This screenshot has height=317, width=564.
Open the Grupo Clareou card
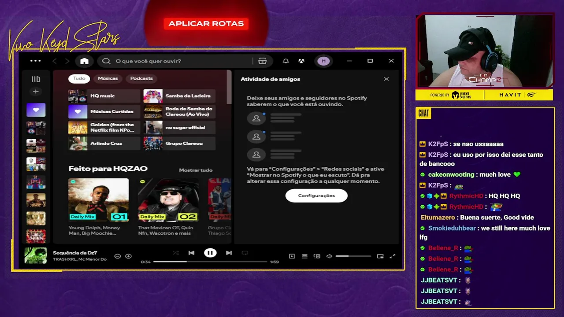coord(179,144)
